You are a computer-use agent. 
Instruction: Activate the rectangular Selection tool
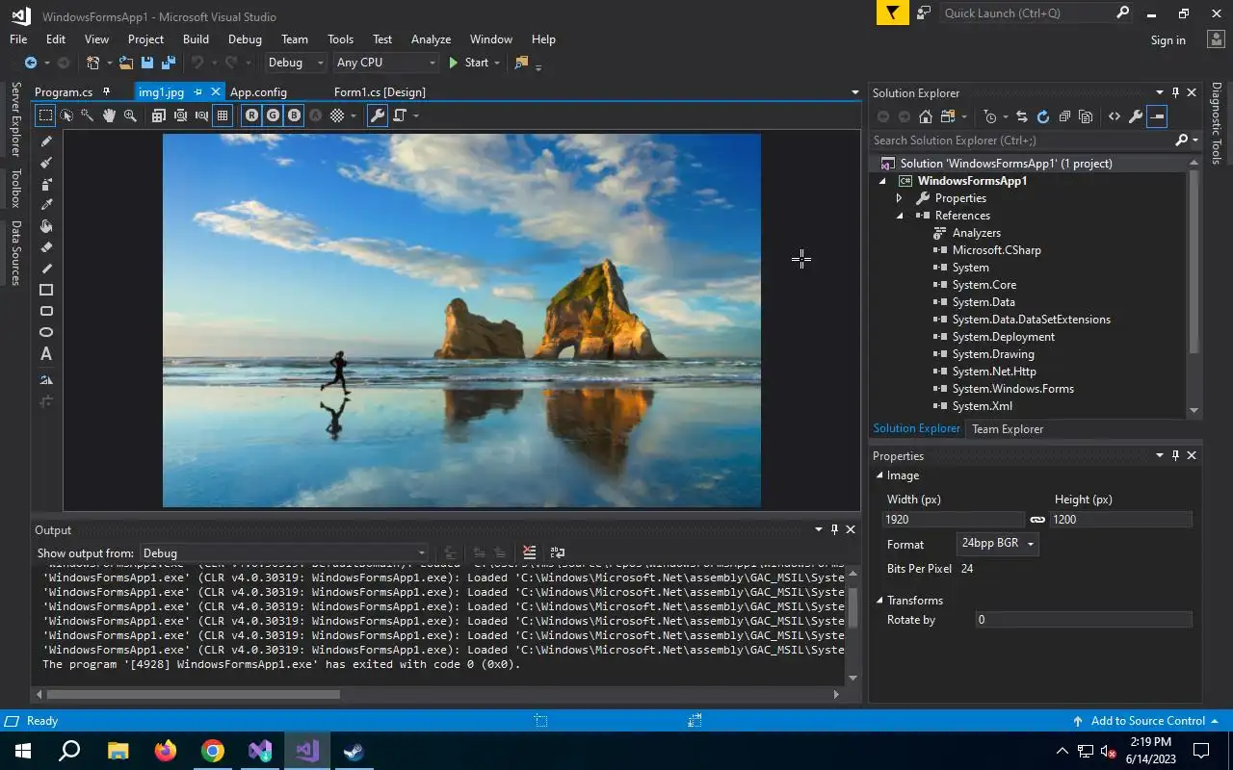(x=45, y=115)
